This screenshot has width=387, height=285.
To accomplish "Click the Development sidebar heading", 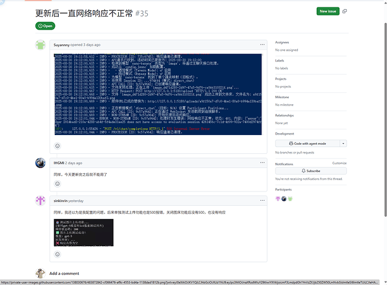I will 285,133.
